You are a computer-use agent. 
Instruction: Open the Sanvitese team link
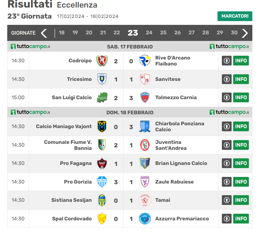click(x=168, y=79)
